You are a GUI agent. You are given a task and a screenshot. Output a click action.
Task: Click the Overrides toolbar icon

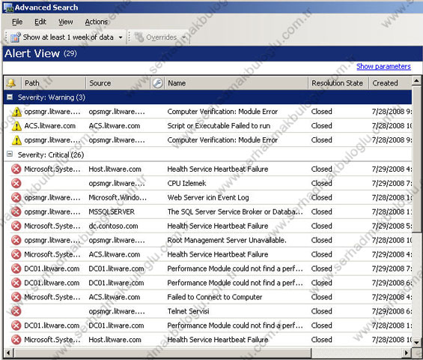(139, 37)
